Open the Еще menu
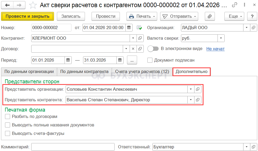This screenshot has height=151, width=258. [x=234, y=16]
